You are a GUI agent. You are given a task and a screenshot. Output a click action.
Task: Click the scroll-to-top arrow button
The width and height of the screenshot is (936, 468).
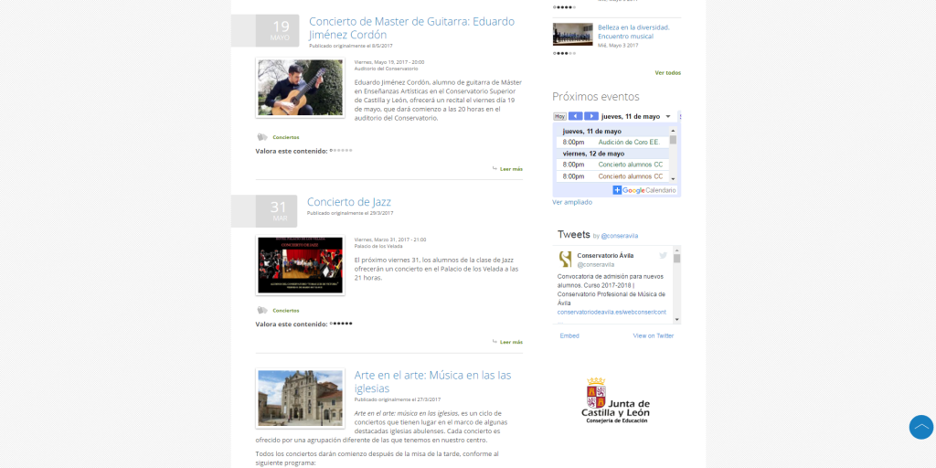[920, 427]
